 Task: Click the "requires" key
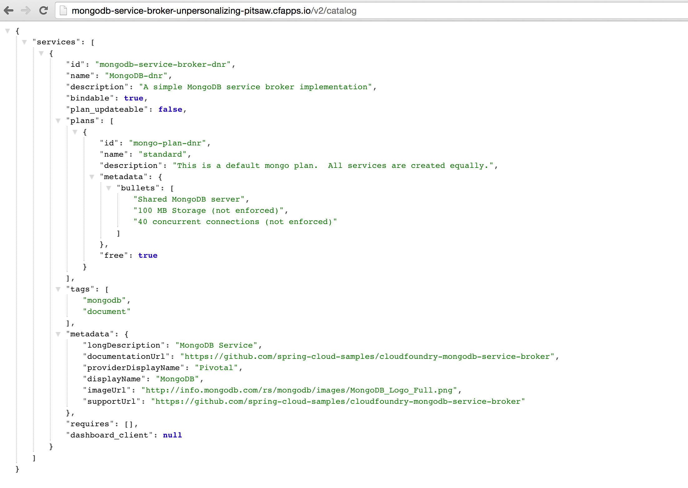[90, 424]
